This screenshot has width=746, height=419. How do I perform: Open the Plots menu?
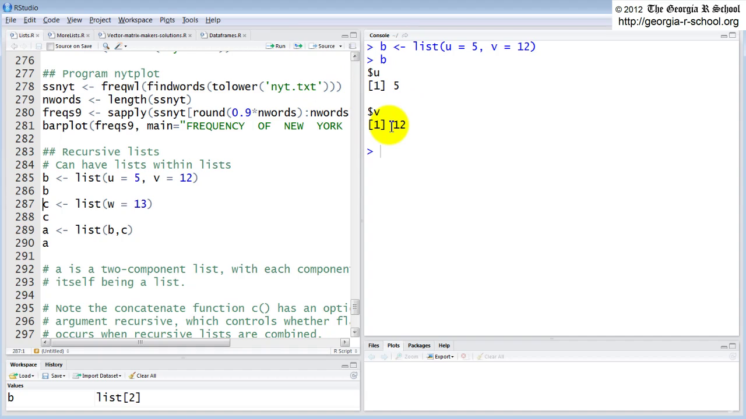[167, 20]
